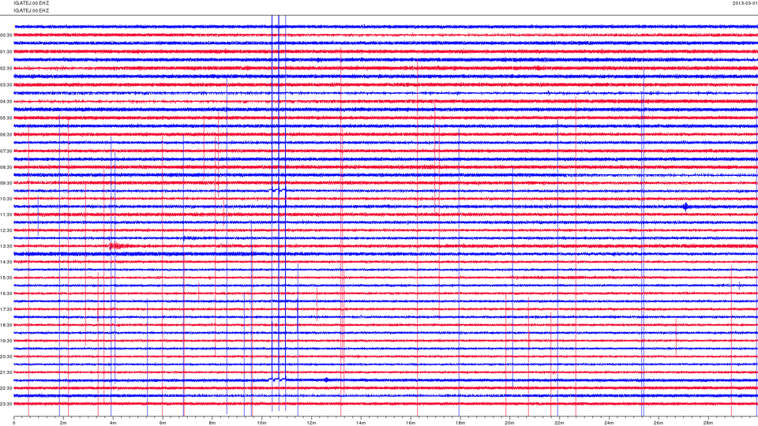Click the 16:30 time label
Viewport: 758px width, 426px height.
(6, 293)
